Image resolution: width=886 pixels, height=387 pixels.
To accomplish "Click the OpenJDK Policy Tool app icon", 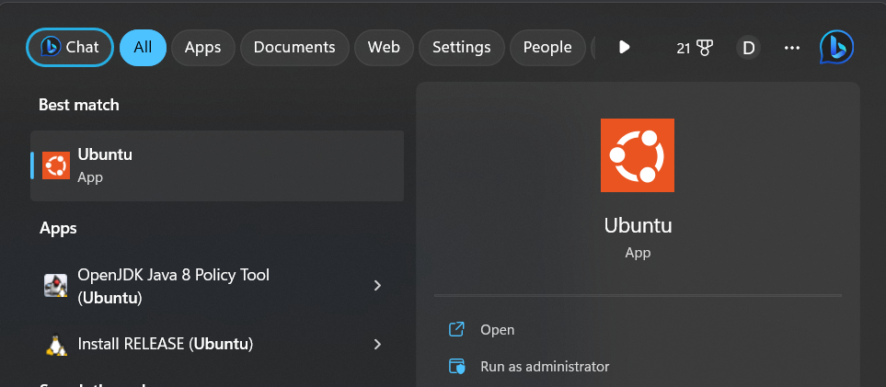I will tap(56, 285).
